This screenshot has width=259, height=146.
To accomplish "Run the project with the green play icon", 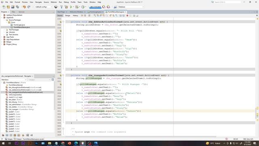I will (71, 7).
